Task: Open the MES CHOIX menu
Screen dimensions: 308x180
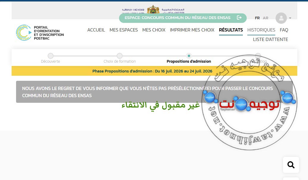Action: pyautogui.click(x=154, y=30)
